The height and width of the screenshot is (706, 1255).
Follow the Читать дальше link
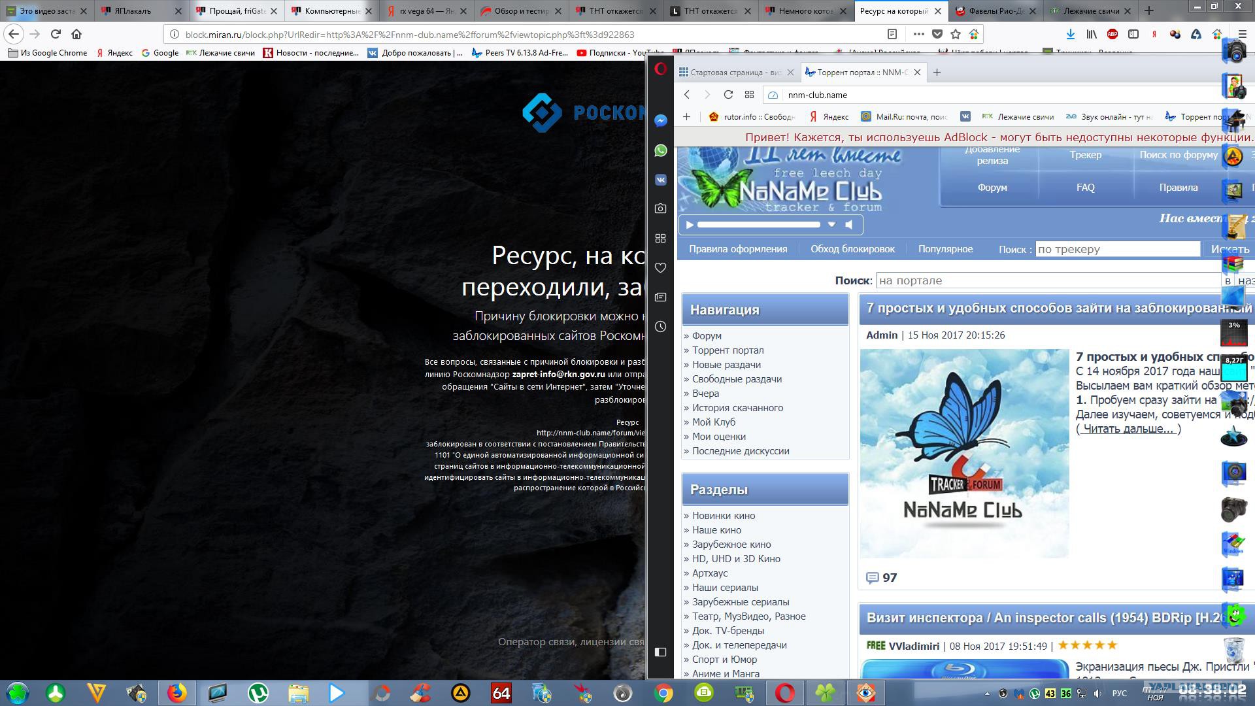(1128, 429)
